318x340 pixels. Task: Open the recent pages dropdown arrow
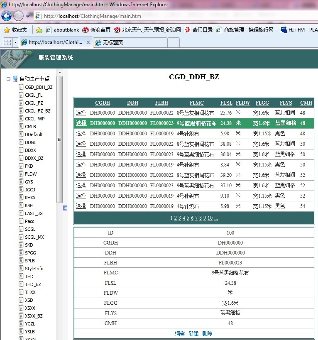tap(28, 16)
